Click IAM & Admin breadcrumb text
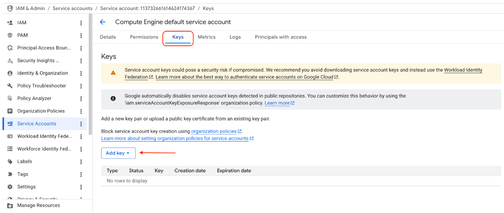504x213 pixels. [x=30, y=8]
